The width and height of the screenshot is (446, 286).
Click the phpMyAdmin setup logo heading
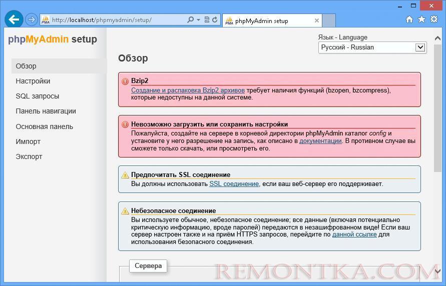click(x=53, y=39)
